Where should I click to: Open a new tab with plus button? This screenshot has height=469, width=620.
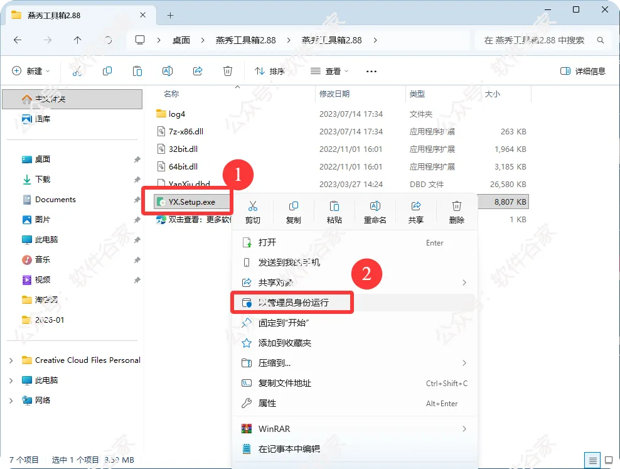coord(171,16)
